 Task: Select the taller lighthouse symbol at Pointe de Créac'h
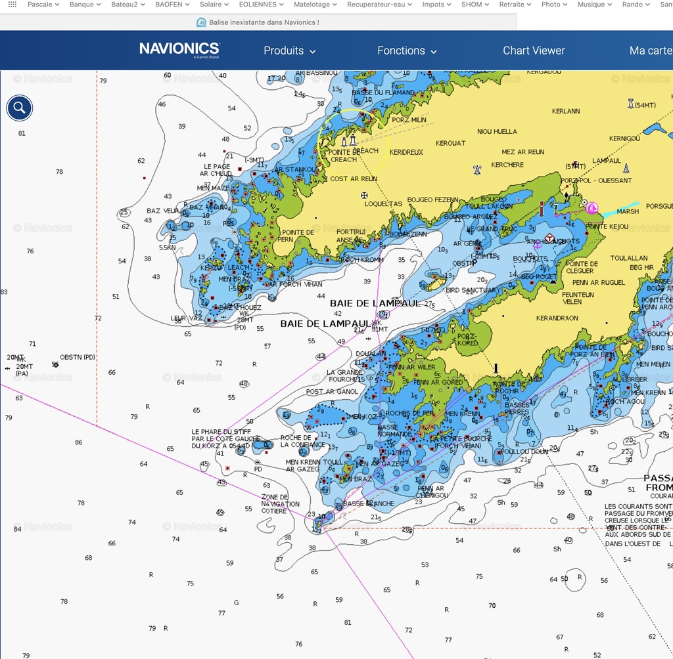353,139
